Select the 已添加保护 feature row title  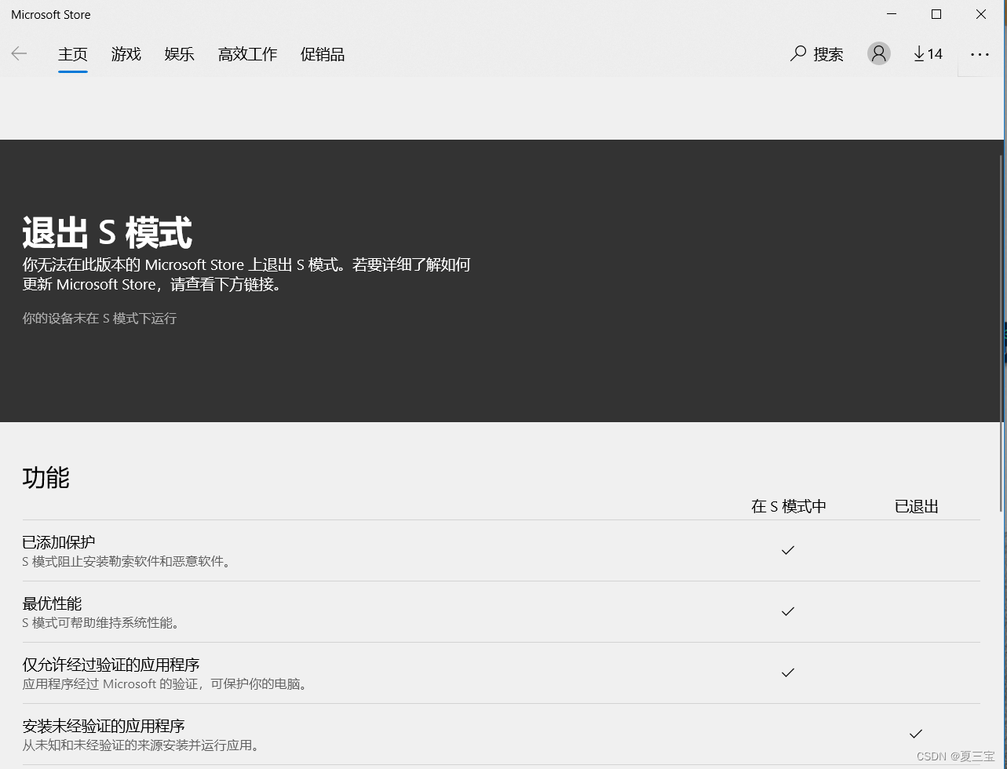[x=59, y=542]
